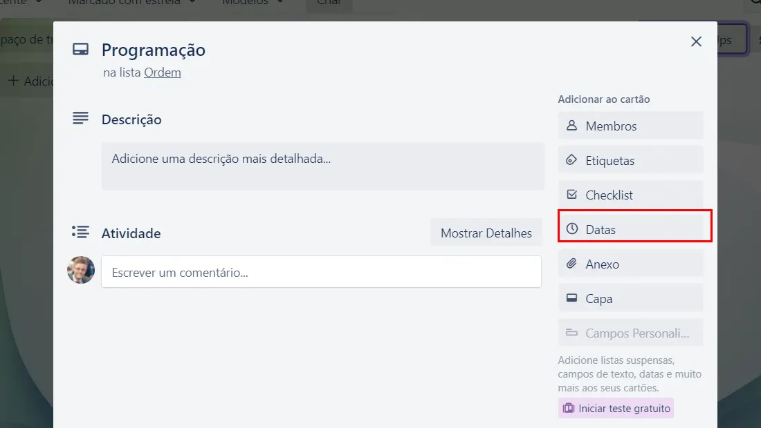
Task: Open the Membros option
Action: pos(630,126)
